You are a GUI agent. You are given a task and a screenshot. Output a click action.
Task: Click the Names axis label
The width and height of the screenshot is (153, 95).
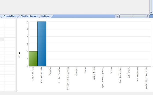(85, 70)
